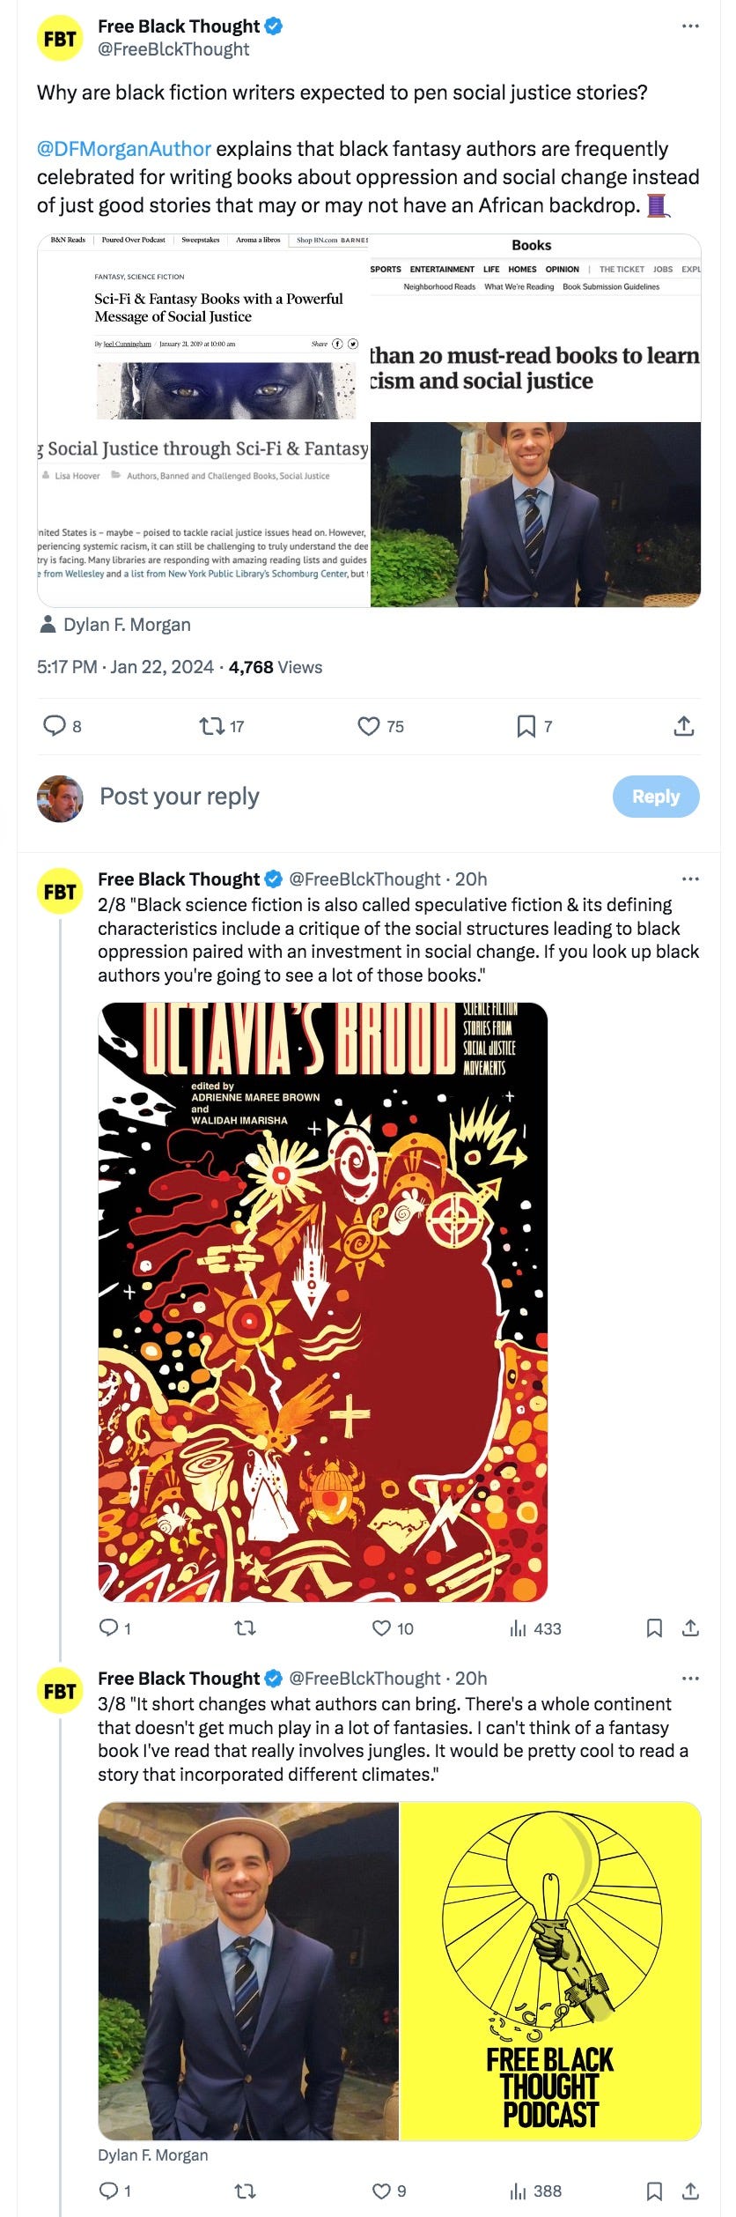
Task: Open more options on the 3/8 tweet
Action: [690, 1678]
